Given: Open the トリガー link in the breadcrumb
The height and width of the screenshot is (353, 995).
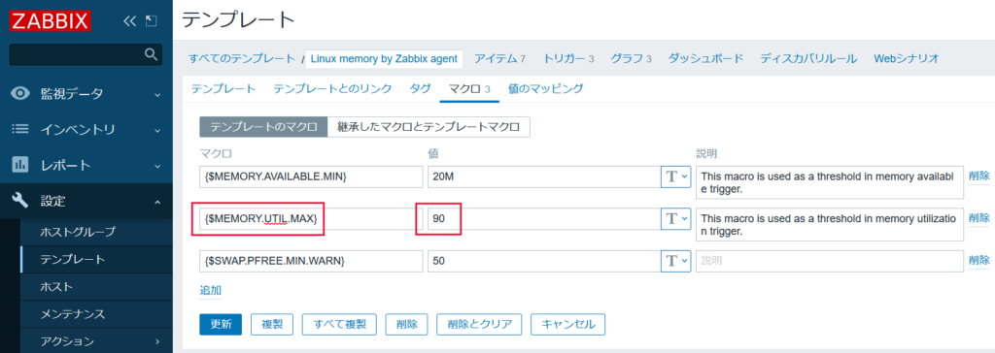Looking at the screenshot, I should coord(567,59).
